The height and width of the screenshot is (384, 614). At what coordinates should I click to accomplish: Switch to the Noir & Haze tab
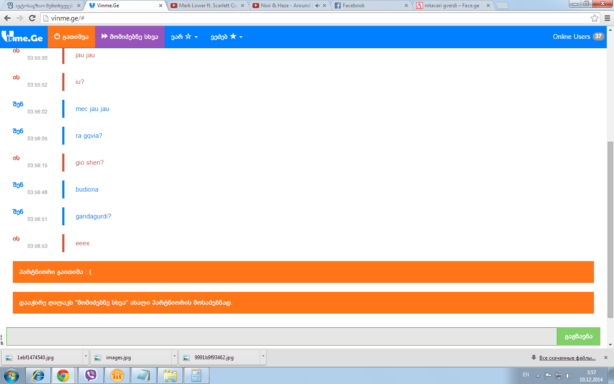tap(289, 6)
